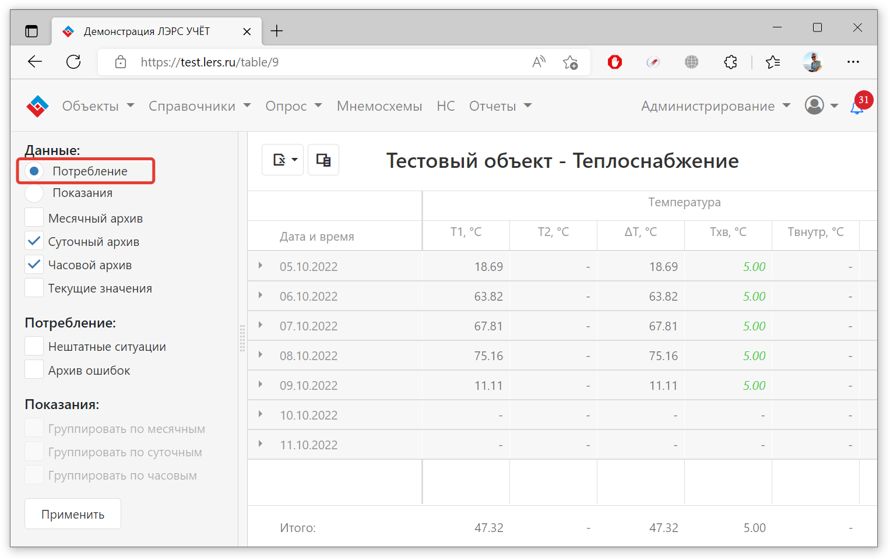Click the panel splitter drag handle
This screenshot has height=560, width=890.
click(242, 339)
